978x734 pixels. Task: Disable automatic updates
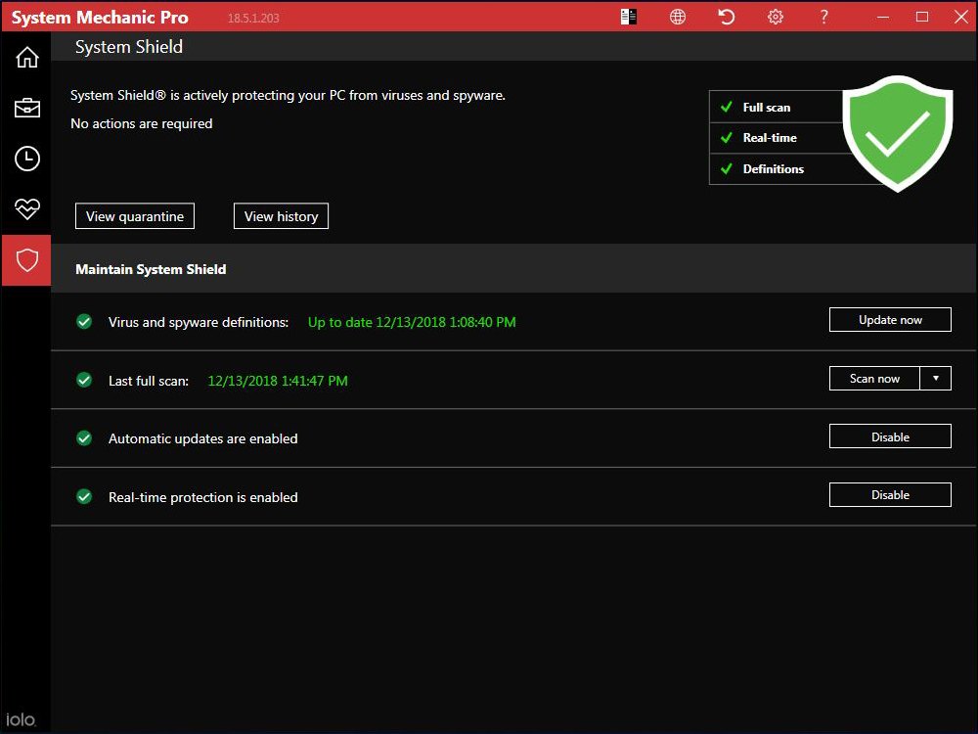click(x=890, y=436)
